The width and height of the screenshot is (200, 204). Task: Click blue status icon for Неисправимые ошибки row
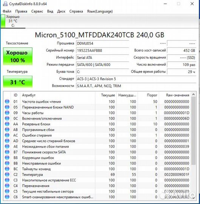7,163
